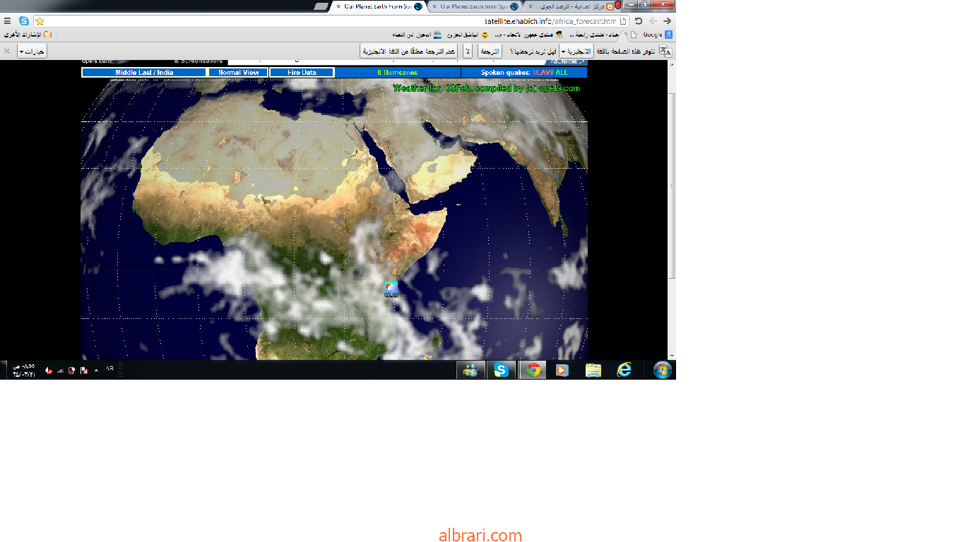Reload the page with the refresh icon
The width and height of the screenshot is (965, 542).
pos(638,21)
